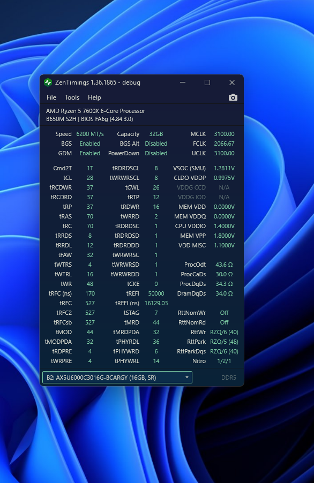The image size is (314, 483).
Task: Click the BGS Enabled value
Action: tap(90, 144)
